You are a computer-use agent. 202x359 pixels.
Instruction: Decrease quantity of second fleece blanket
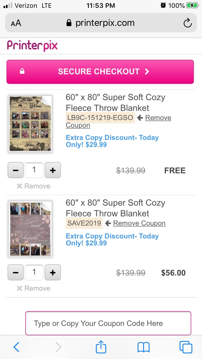[x=15, y=272]
